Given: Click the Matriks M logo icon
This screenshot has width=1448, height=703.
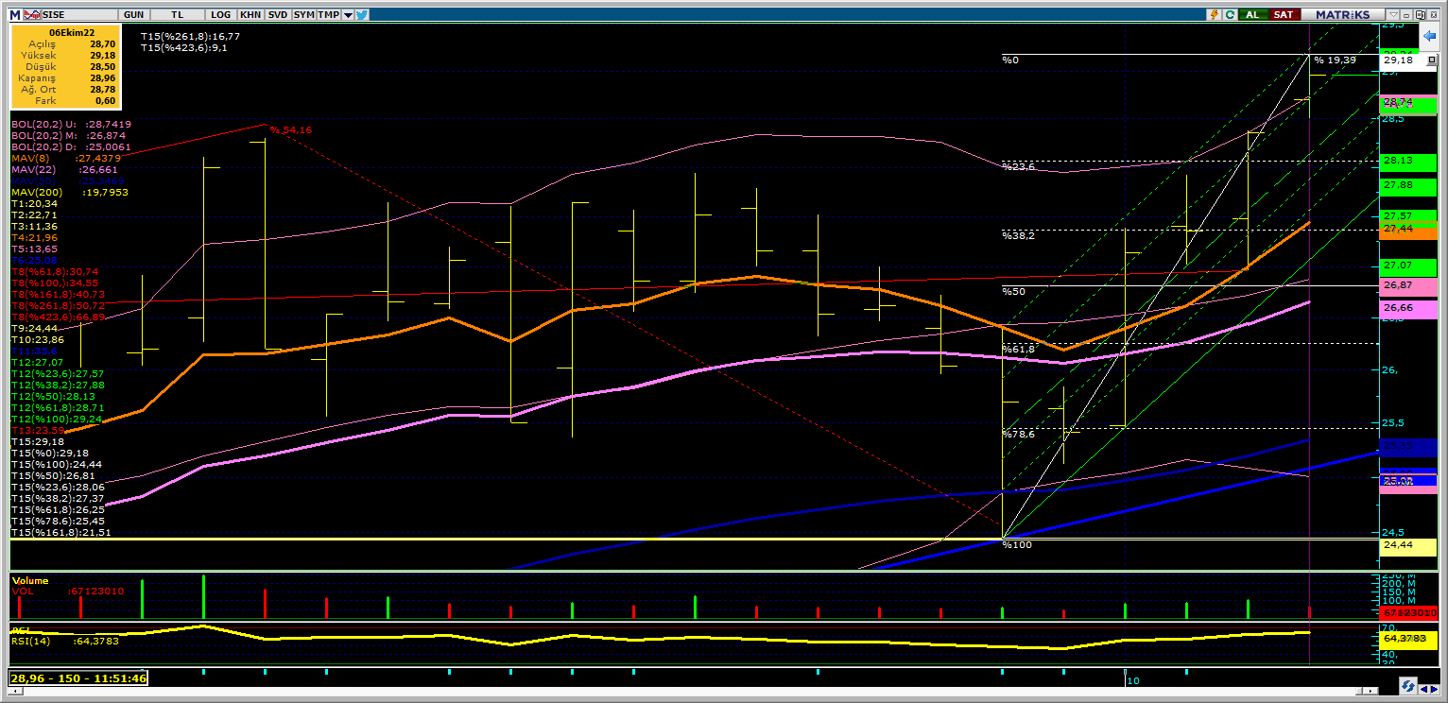Looking at the screenshot, I should 14,14.
